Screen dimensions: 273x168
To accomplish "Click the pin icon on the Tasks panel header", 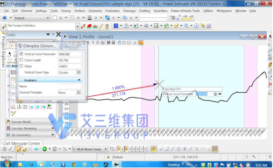I will point(53,34).
